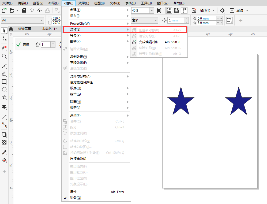Select the Color Eyedropper tool

click(x=4, y=153)
